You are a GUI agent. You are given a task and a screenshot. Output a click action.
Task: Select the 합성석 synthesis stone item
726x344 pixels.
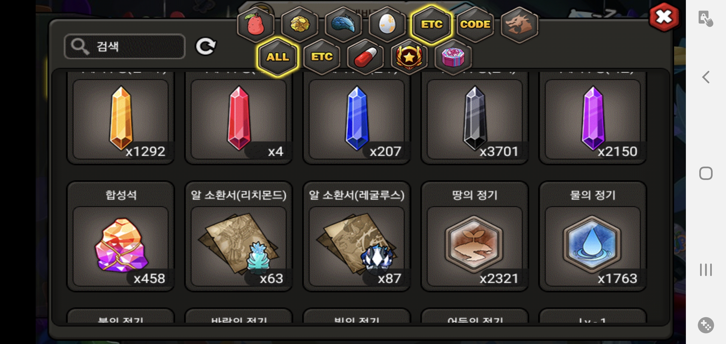(x=121, y=236)
